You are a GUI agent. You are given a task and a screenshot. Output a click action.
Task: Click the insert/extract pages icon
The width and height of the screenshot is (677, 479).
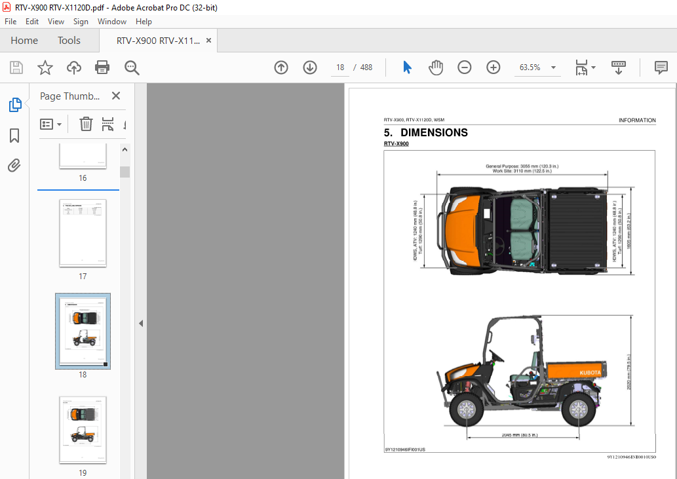tap(107, 124)
